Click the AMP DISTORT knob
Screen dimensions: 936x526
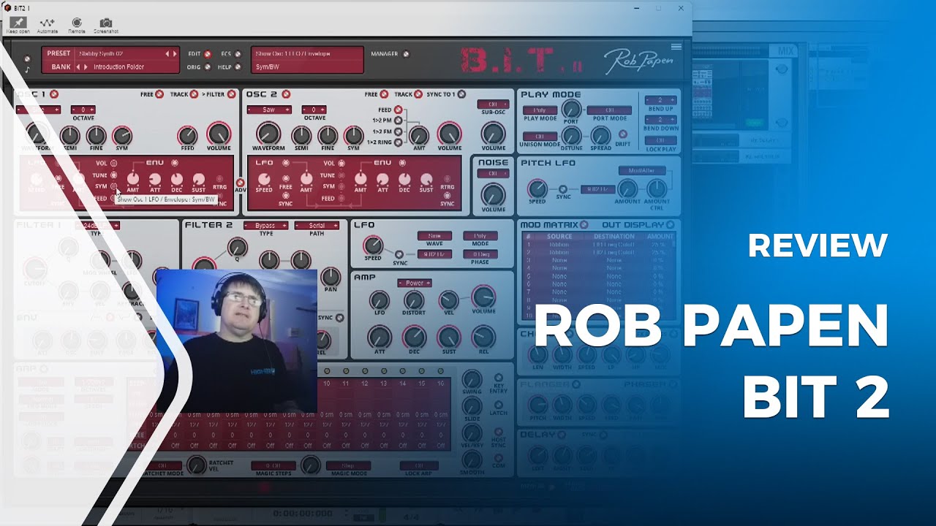[x=414, y=300]
